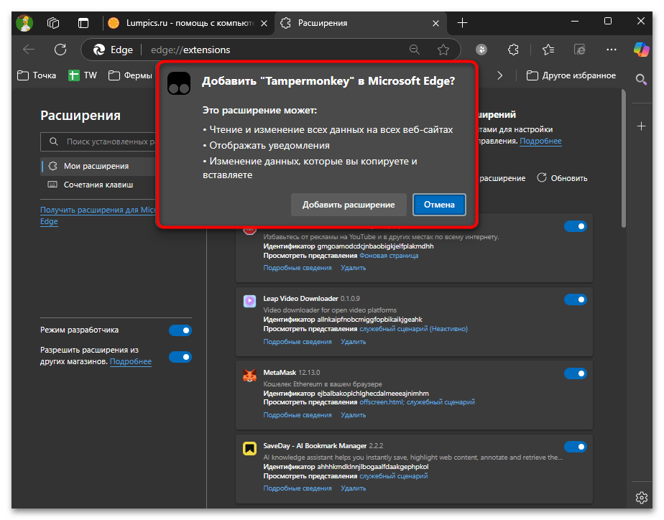
Task: Click Добавить расширение button
Action: pyautogui.click(x=349, y=205)
